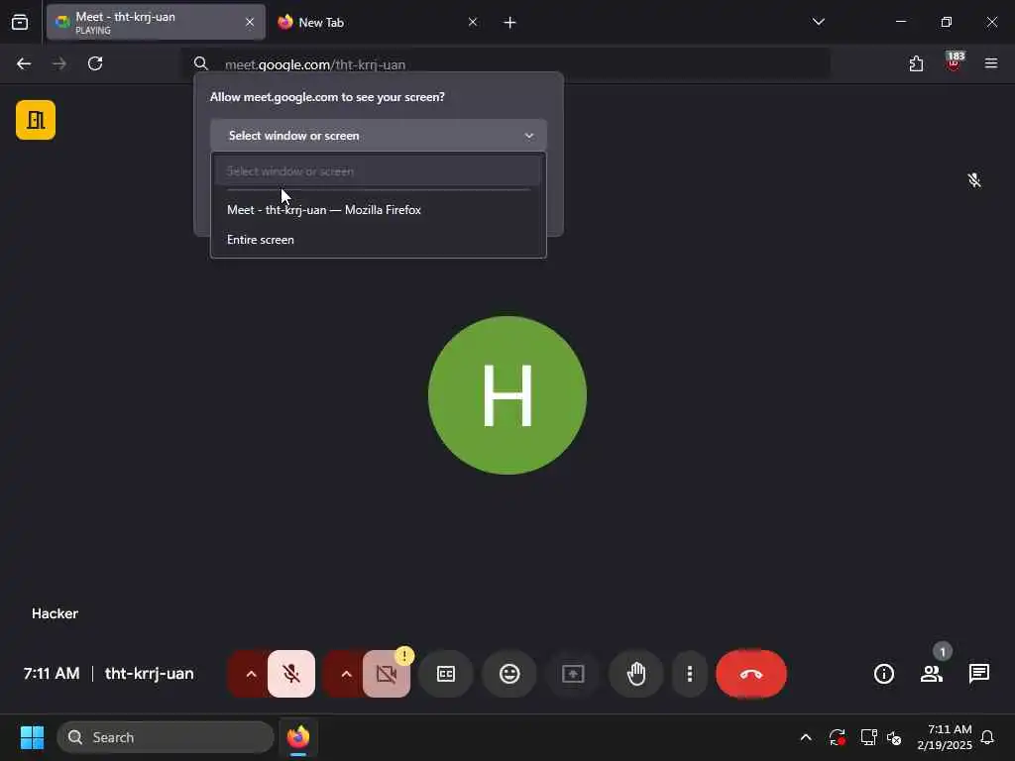The width and height of the screenshot is (1015, 761).
Task: Open Firefox application hamburger menu
Action: click(x=991, y=63)
